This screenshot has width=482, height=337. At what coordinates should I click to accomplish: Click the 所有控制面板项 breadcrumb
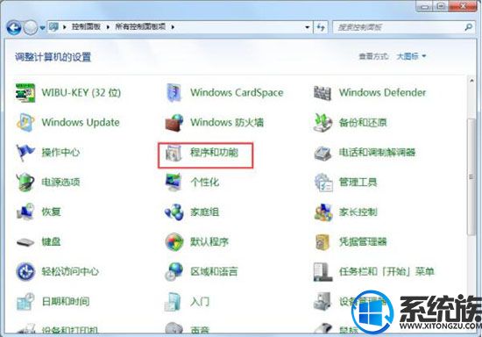140,27
